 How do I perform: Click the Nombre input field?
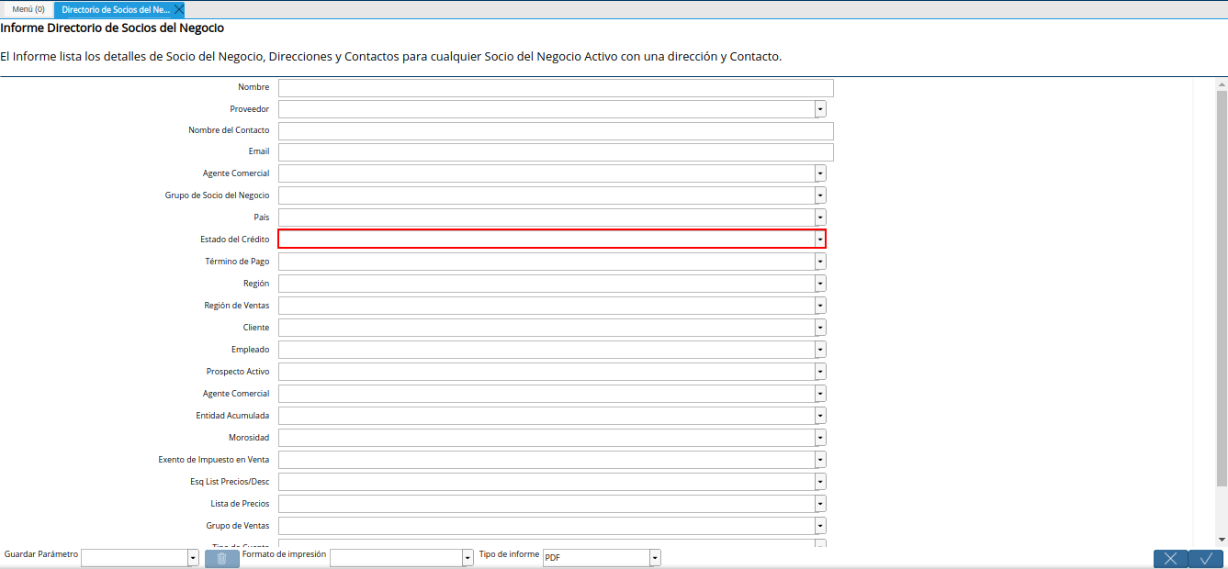tap(556, 87)
